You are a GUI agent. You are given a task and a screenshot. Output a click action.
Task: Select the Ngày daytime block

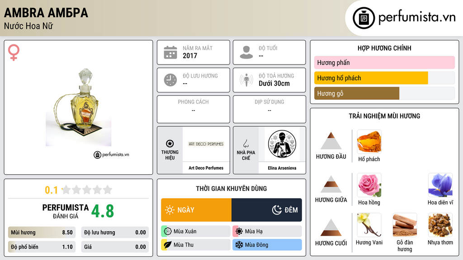(x=196, y=210)
